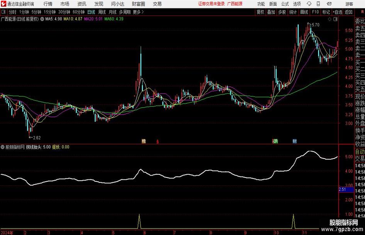
Task: Click the 自动 button in side panel
Action: pyautogui.click(x=360, y=152)
